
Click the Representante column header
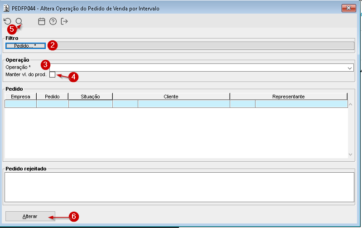pos(289,97)
